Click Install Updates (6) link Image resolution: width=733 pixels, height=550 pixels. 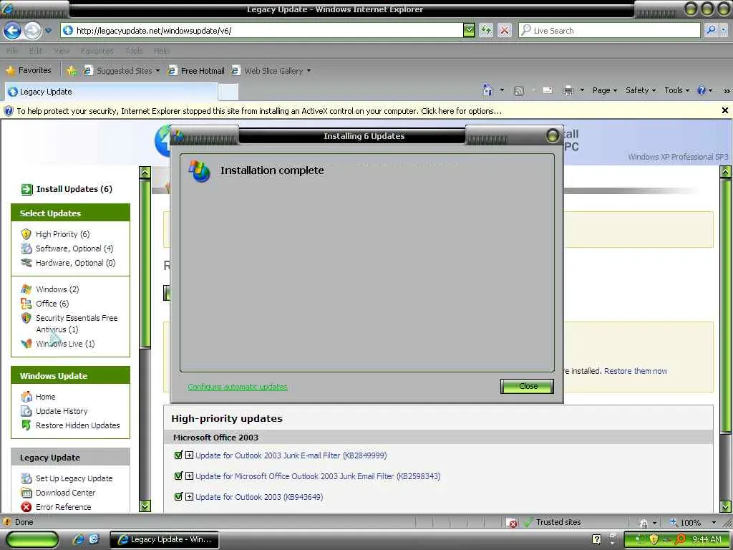74,189
